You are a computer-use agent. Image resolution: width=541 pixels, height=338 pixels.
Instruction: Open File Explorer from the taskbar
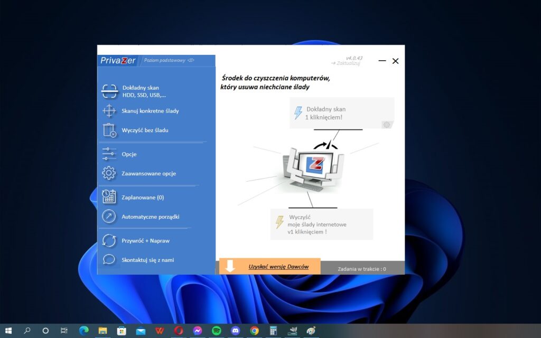pyautogui.click(x=102, y=331)
